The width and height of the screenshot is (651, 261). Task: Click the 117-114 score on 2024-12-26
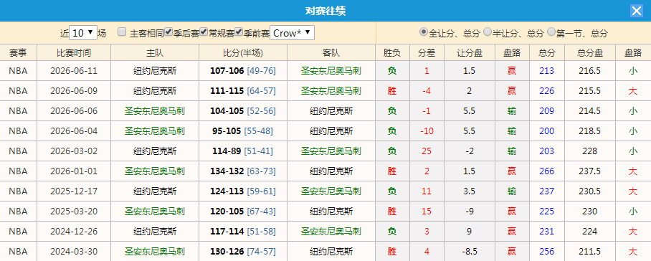coord(227,231)
